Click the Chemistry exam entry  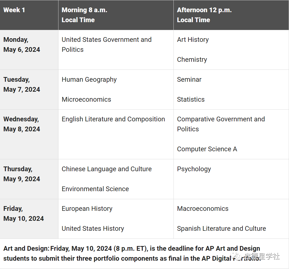(x=192, y=60)
